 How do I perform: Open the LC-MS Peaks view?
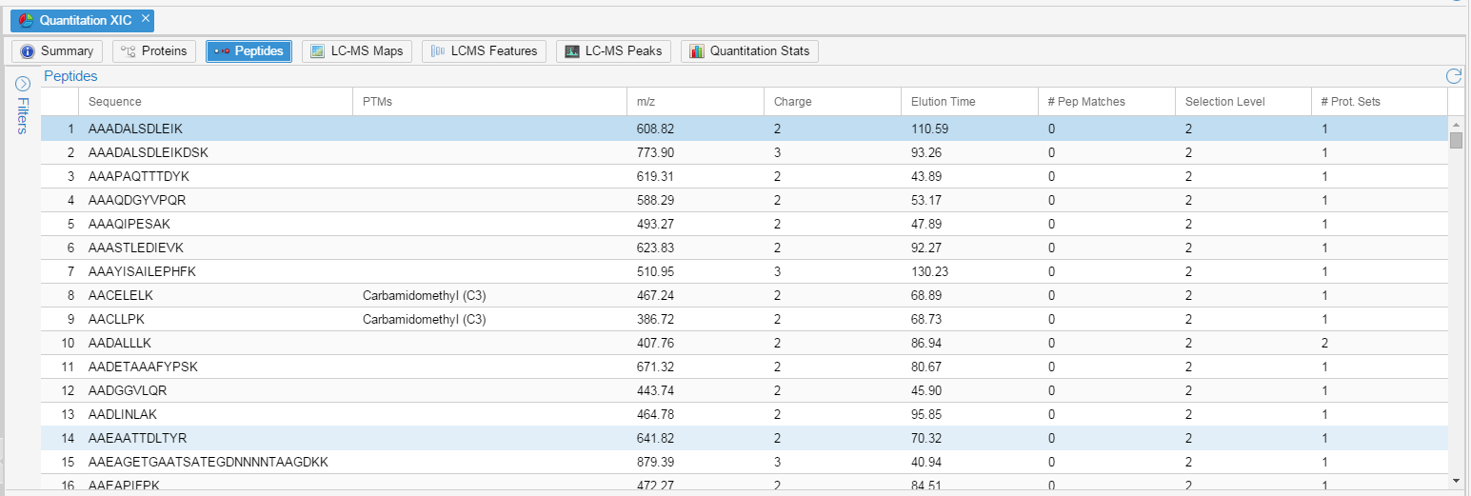tap(614, 51)
